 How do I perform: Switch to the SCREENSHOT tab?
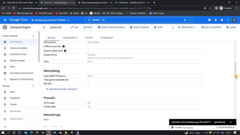click(x=106, y=38)
